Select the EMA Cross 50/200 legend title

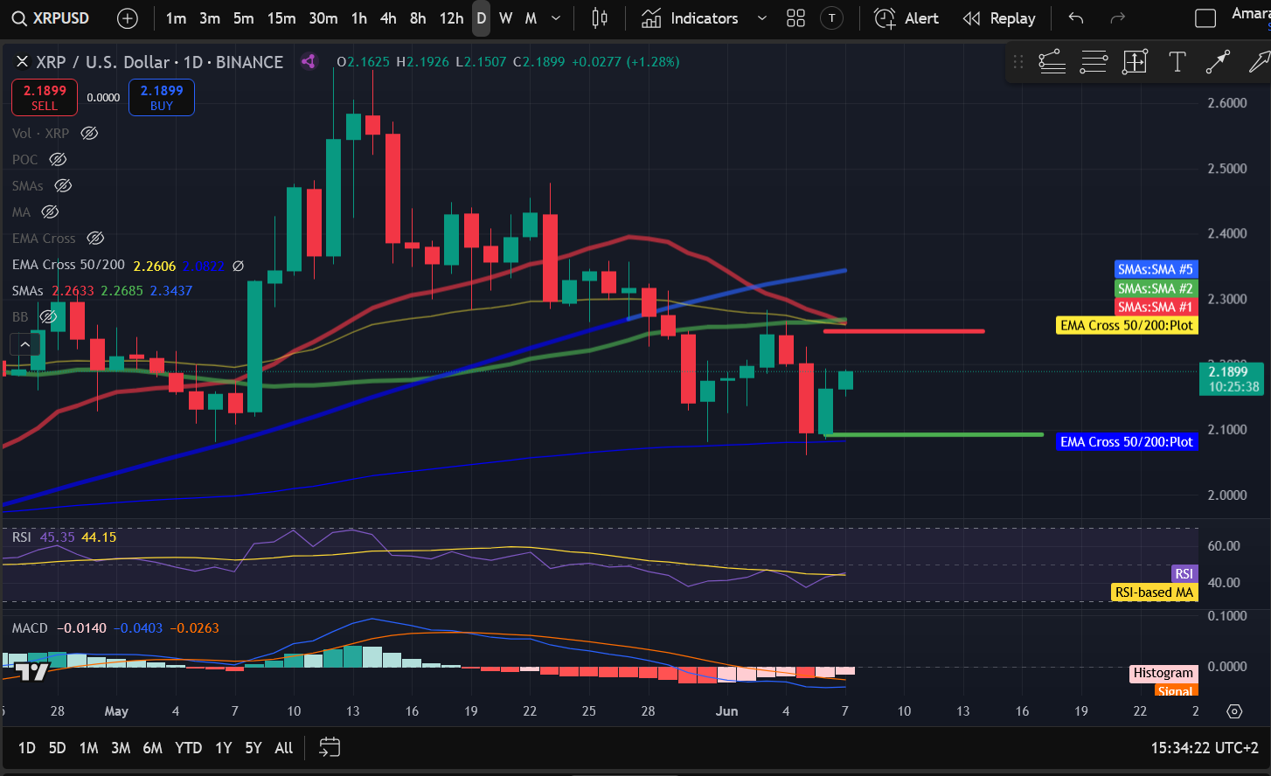coord(68,265)
